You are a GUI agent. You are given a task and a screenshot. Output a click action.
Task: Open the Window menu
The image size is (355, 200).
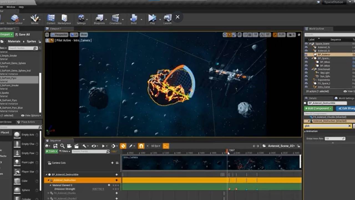[11, 7]
